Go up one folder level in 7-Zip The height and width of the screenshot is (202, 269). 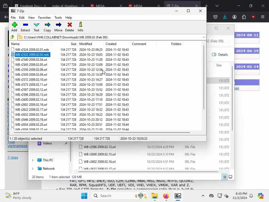click(13, 37)
